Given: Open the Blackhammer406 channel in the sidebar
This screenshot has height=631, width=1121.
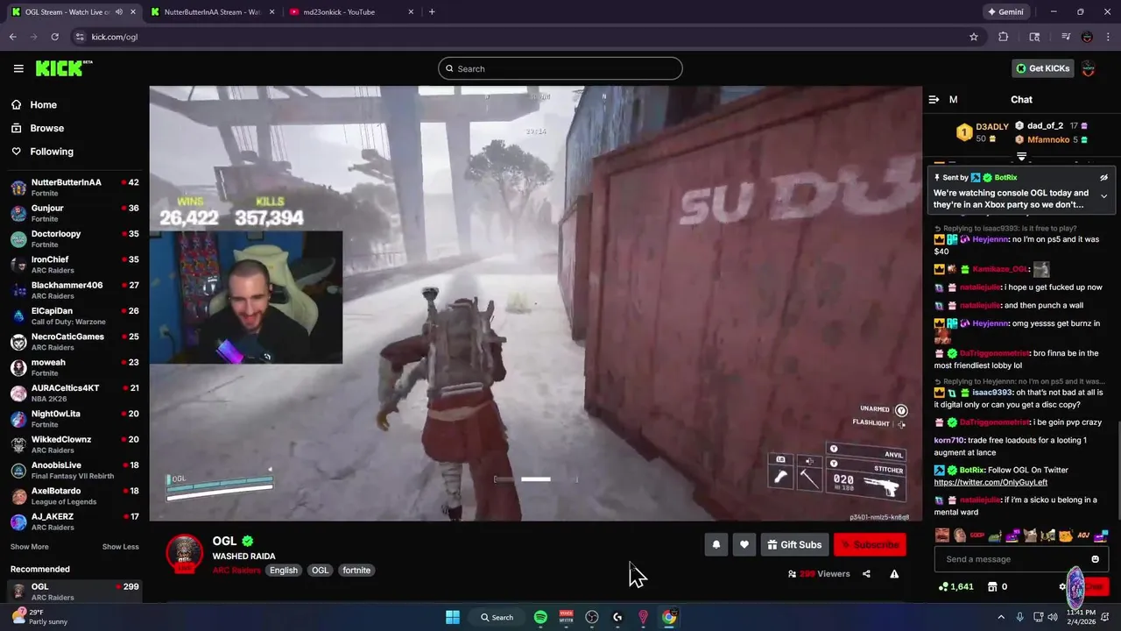Looking at the screenshot, I should click(74, 290).
